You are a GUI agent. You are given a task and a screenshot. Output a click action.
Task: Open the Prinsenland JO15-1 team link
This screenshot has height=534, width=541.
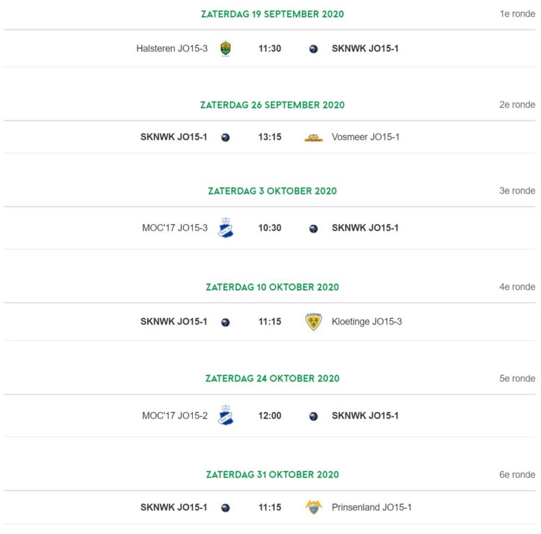tap(372, 507)
